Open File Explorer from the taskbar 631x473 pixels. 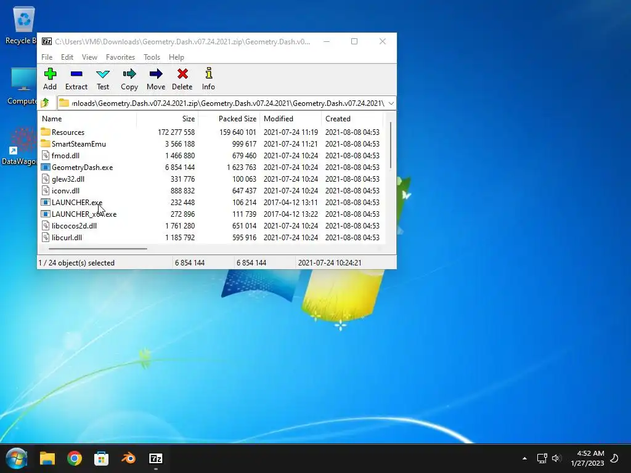coord(47,458)
